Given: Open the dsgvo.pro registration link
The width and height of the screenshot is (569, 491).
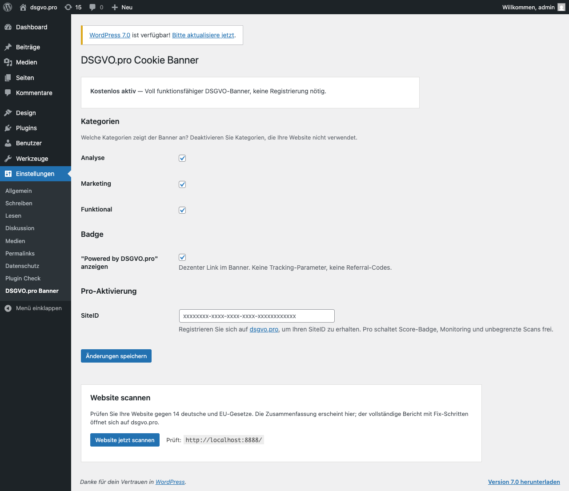Looking at the screenshot, I should [x=264, y=329].
